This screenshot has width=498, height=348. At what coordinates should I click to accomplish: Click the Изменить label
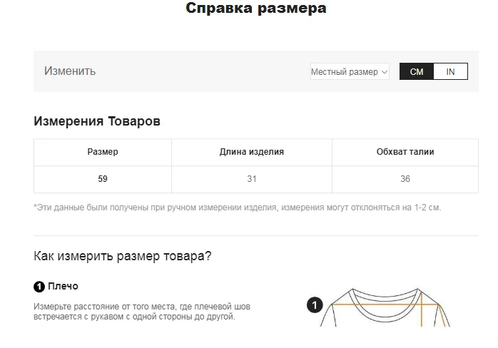(70, 71)
